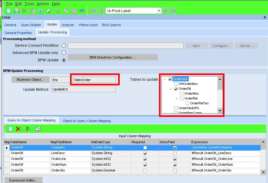Toggle Required checkbox for Company row
Screen dimensions: 268x183
pos(145,147)
